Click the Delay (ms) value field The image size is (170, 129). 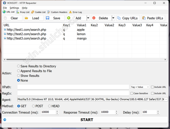(x=149, y=112)
